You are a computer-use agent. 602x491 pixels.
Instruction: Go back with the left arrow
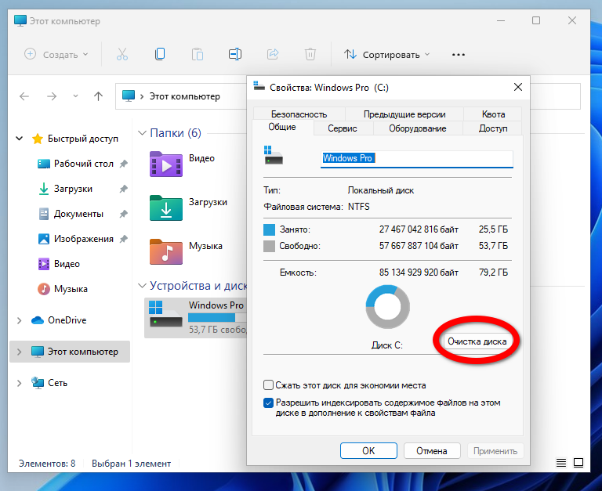point(24,96)
